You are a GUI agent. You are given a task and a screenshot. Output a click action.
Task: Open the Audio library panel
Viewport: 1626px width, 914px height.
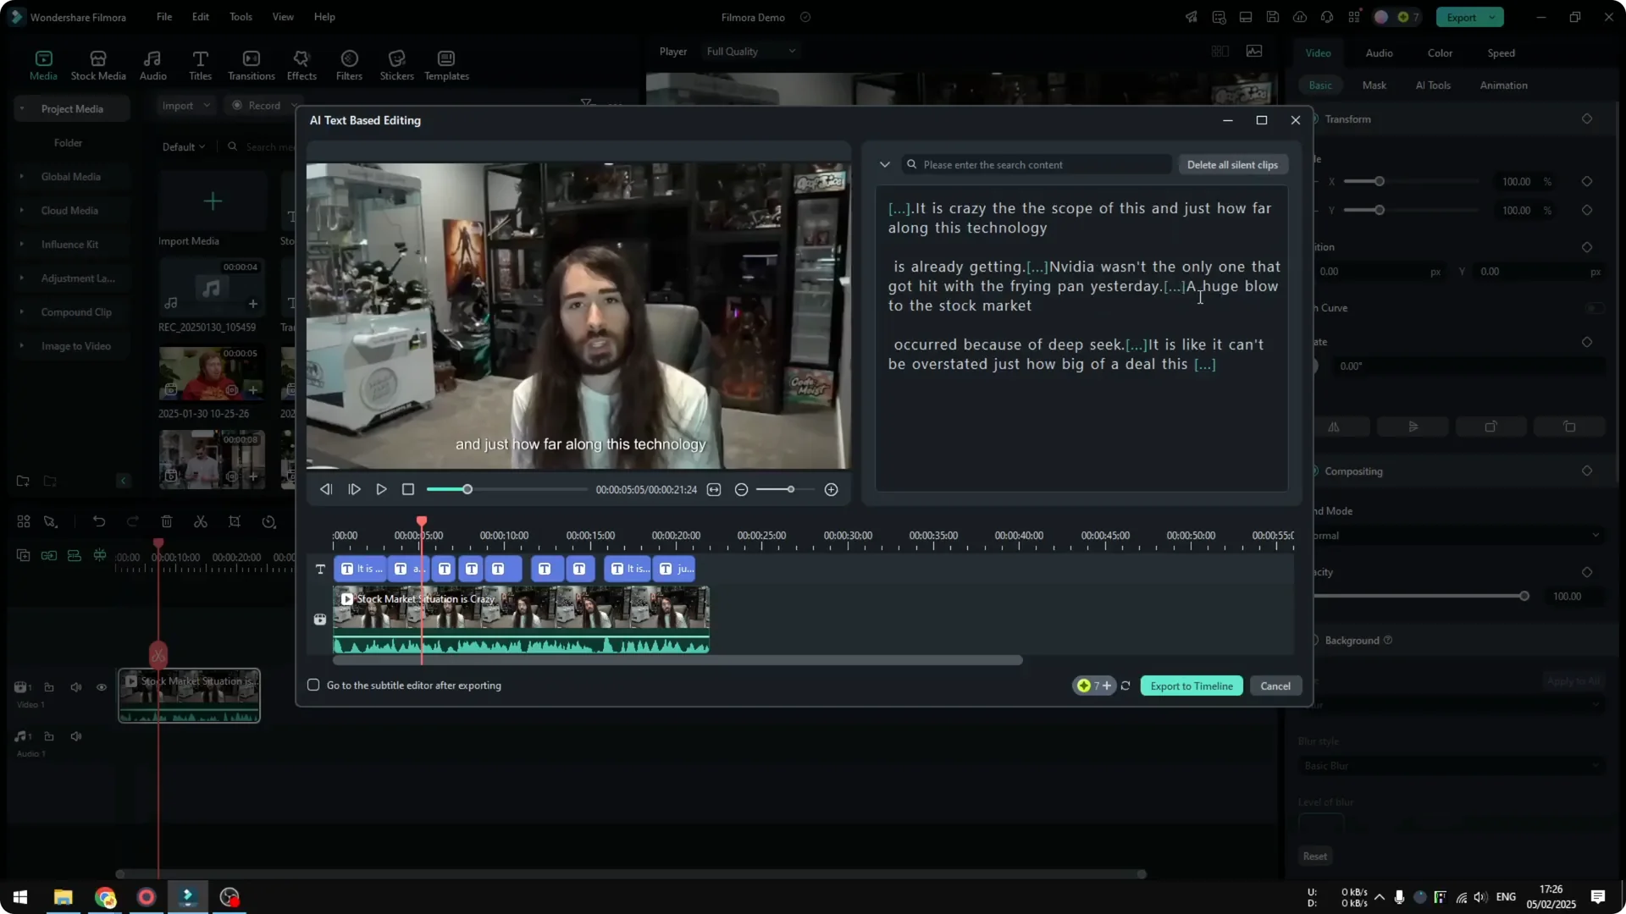point(152,64)
